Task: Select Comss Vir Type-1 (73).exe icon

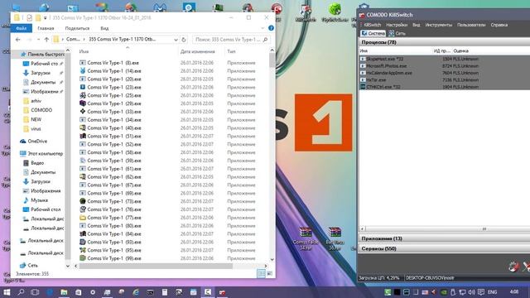Action: point(83,201)
